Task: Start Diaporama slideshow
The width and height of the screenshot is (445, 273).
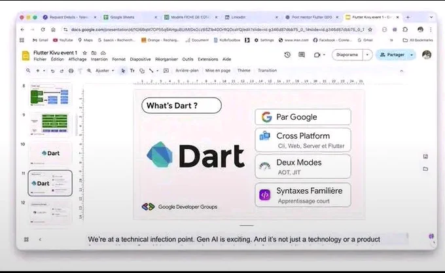Action: point(347,55)
